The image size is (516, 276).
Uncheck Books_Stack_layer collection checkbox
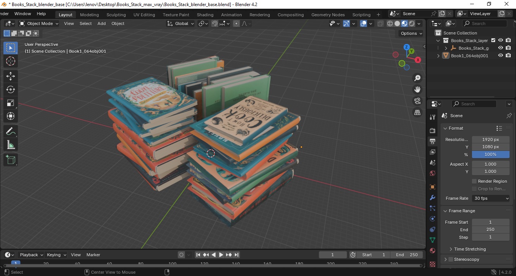[x=493, y=40]
